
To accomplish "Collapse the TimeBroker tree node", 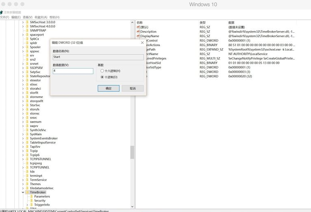I will click(x=23, y=192).
